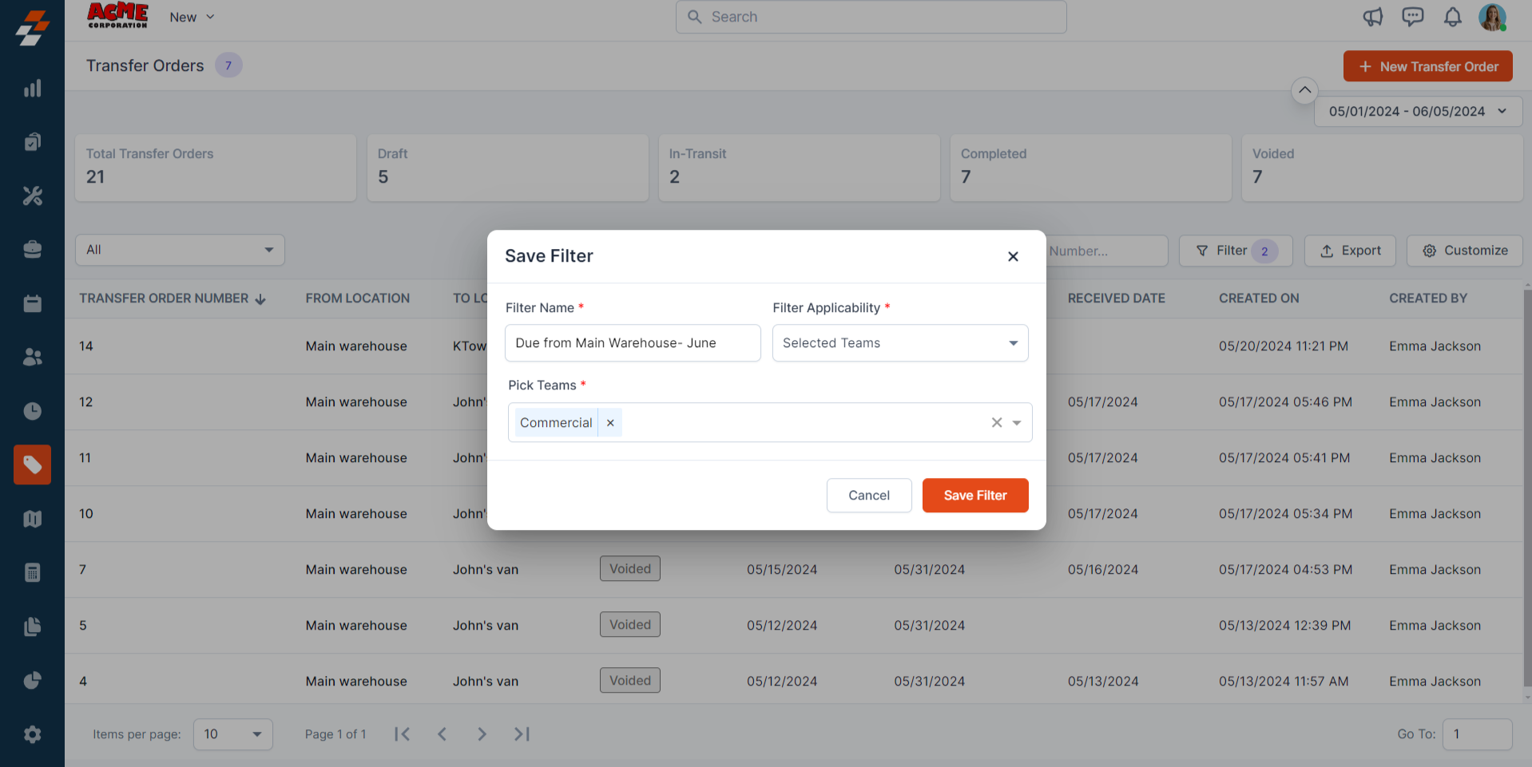The width and height of the screenshot is (1532, 767).
Task: Open the settings gear in sidebar
Action: pyautogui.click(x=32, y=734)
